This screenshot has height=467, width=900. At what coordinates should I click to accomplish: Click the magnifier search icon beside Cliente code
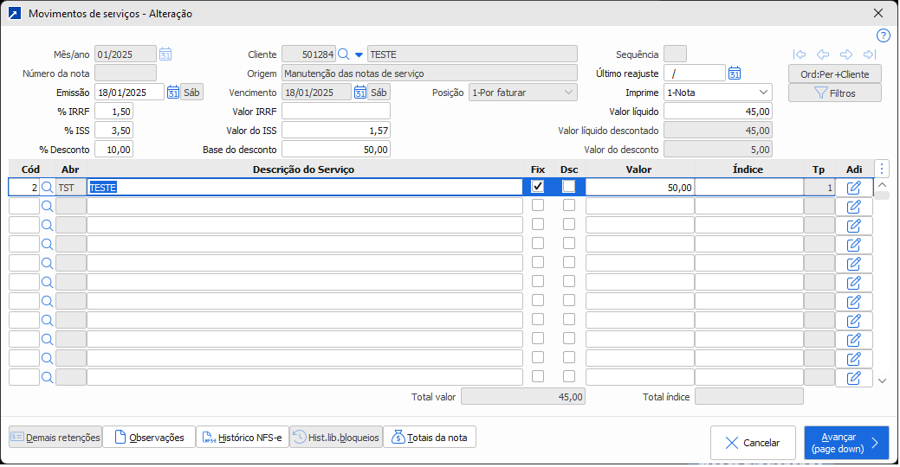point(343,54)
